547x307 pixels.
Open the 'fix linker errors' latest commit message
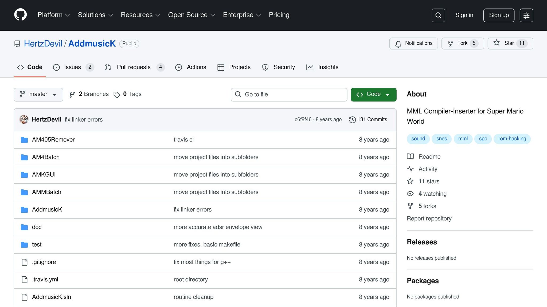[84, 120]
